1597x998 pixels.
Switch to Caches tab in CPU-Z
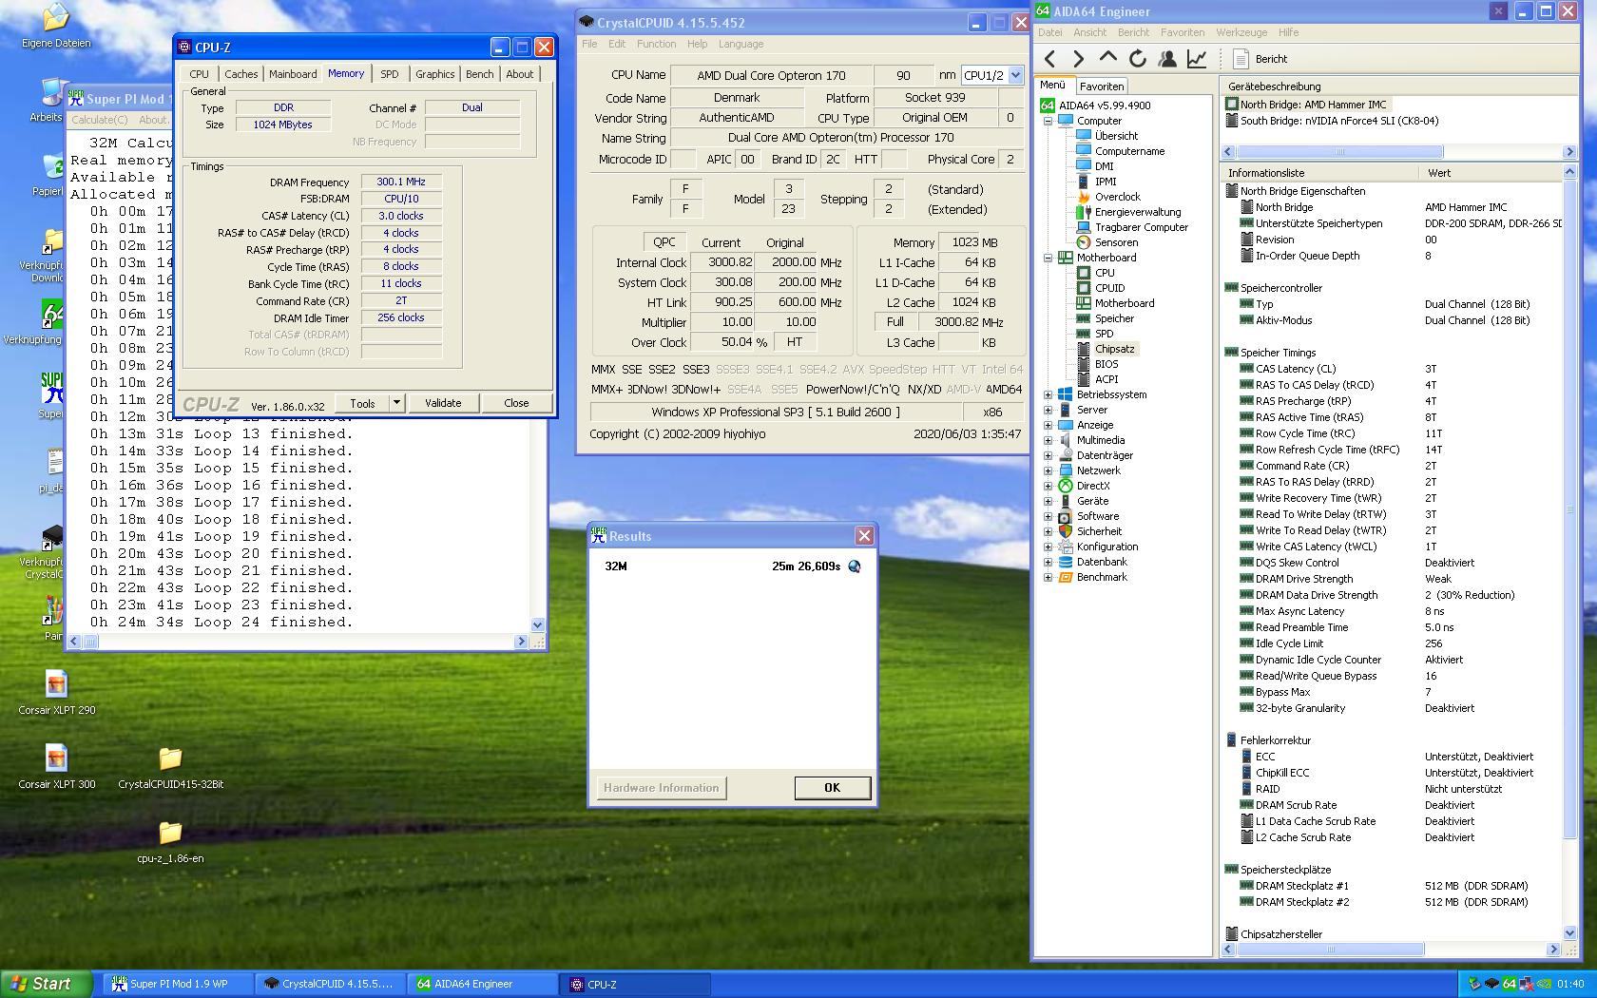point(241,74)
